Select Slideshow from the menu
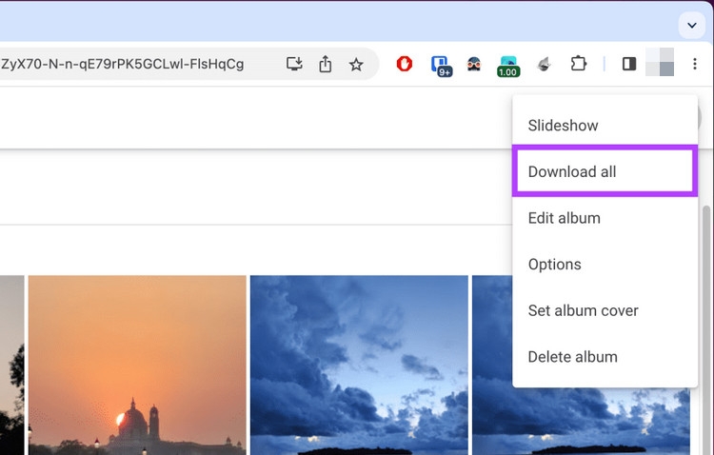Screen dimensions: 714x455 pyautogui.click(x=605, y=126)
